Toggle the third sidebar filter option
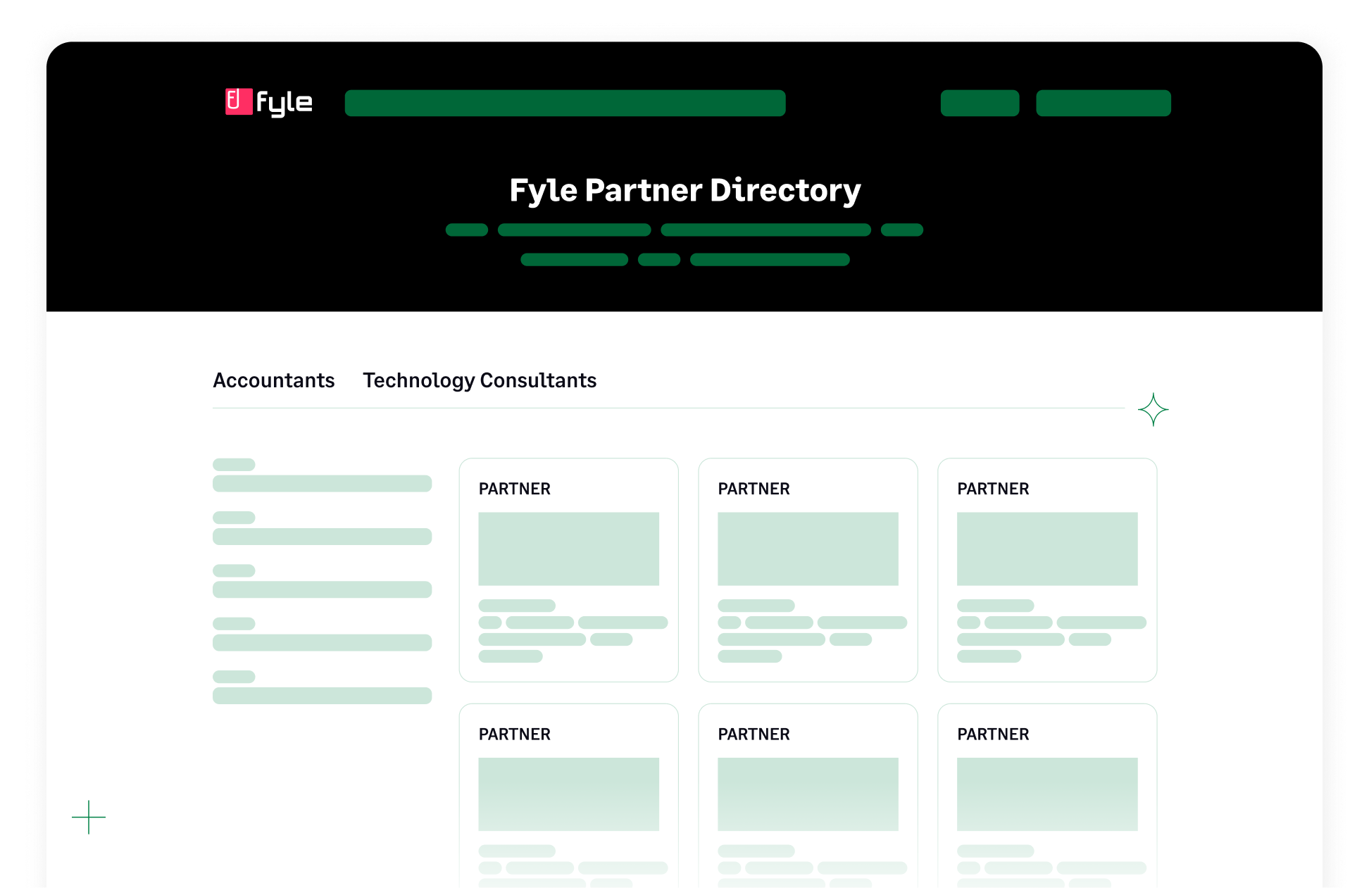1369x888 pixels. [322, 589]
